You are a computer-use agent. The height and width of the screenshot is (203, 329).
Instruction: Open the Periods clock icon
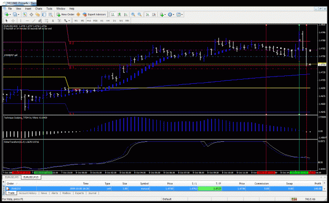(x=170, y=15)
